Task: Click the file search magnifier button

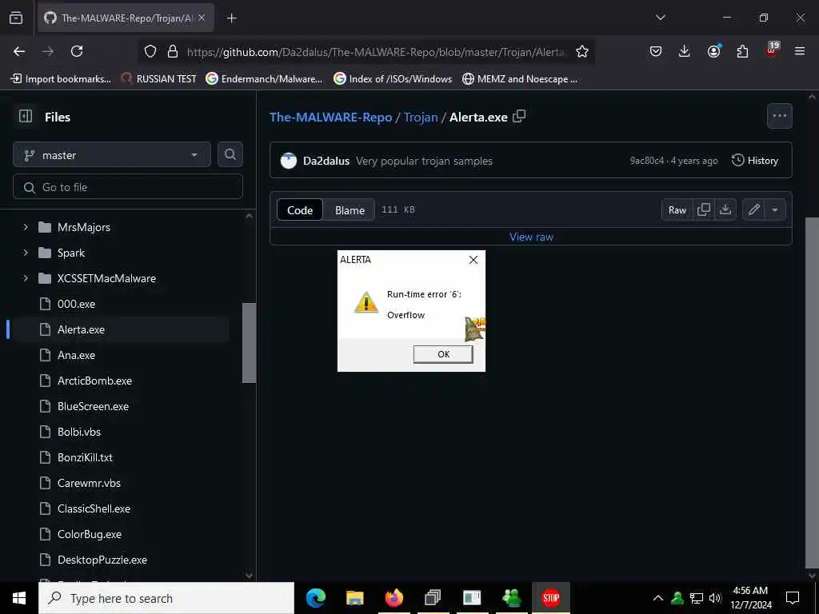Action: (230, 154)
